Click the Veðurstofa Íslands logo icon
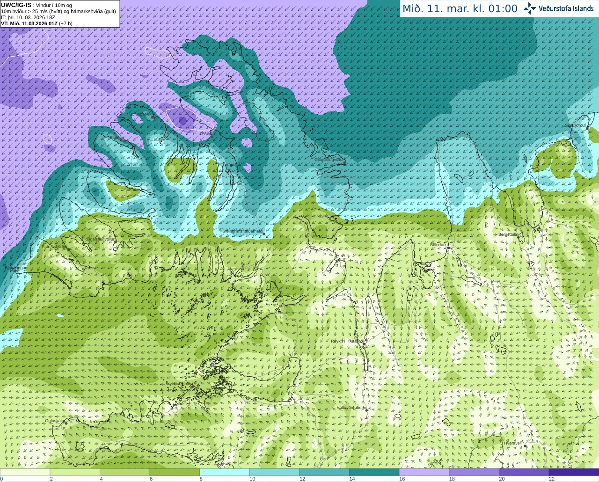 pyautogui.click(x=530, y=8)
